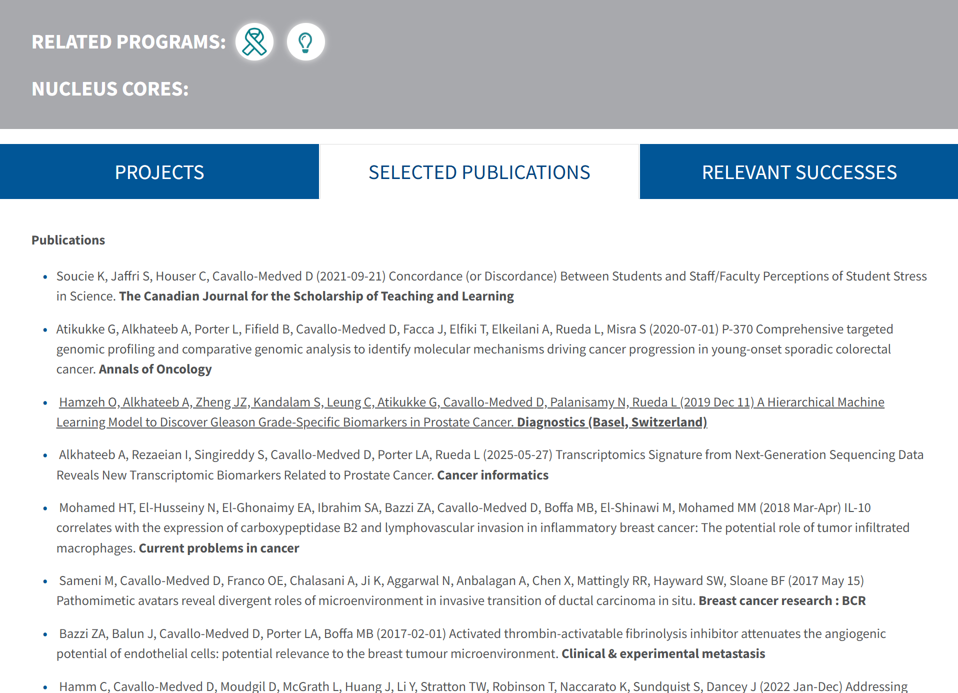
Task: Open the Hamzeh O Gleason Grade-Specific Biomarkers publication link
Action: click(x=470, y=412)
